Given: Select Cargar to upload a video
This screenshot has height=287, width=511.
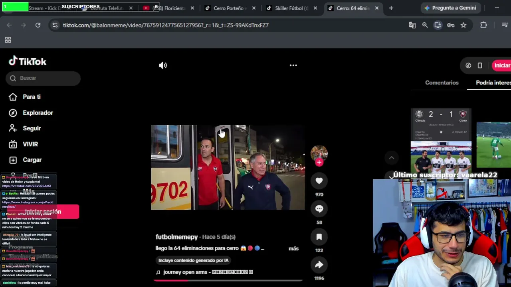Looking at the screenshot, I should pyautogui.click(x=25, y=160).
